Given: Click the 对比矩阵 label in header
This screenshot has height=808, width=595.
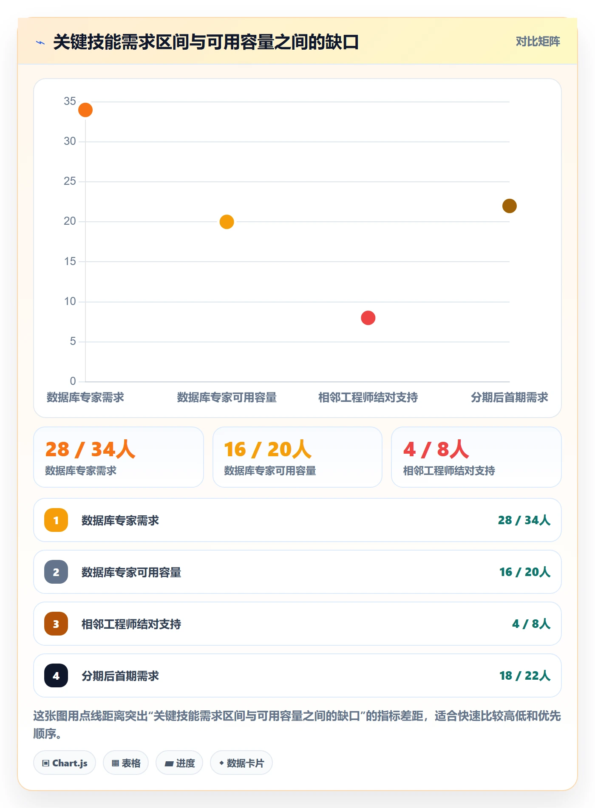Looking at the screenshot, I should click(x=538, y=41).
